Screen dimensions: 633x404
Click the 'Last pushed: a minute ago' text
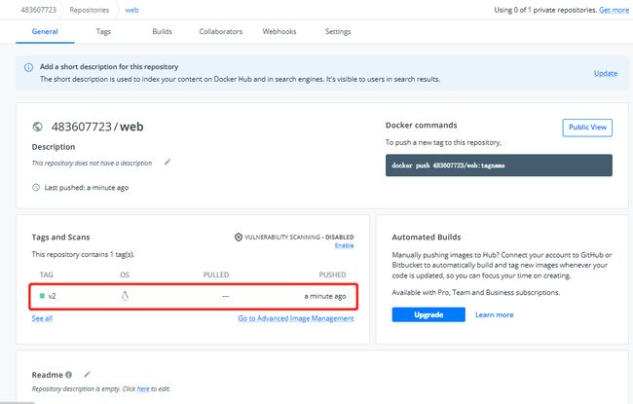coord(87,187)
